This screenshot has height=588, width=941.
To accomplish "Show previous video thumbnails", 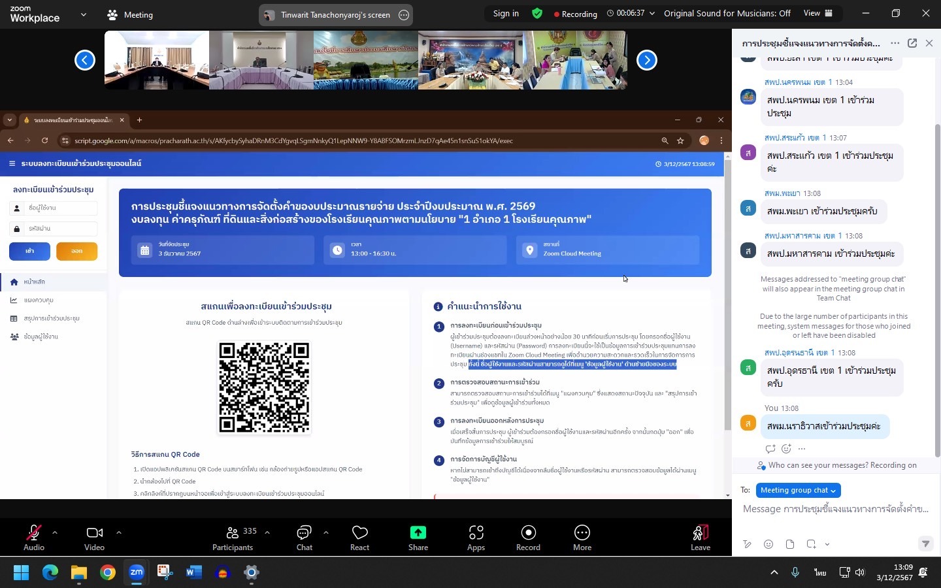I will [x=84, y=60].
